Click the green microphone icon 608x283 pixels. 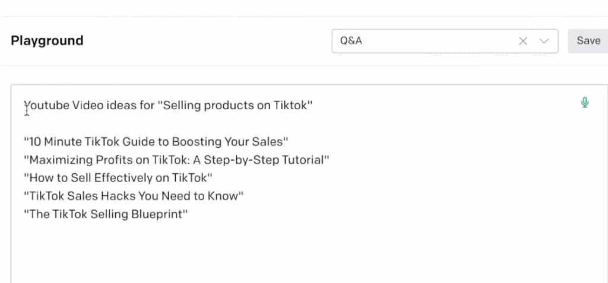pos(585,103)
